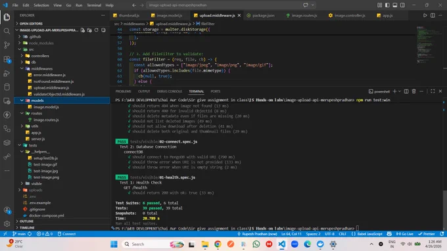The width and height of the screenshot is (447, 251).
Task: Open the remote window indicator in status bar
Action: click(5, 234)
